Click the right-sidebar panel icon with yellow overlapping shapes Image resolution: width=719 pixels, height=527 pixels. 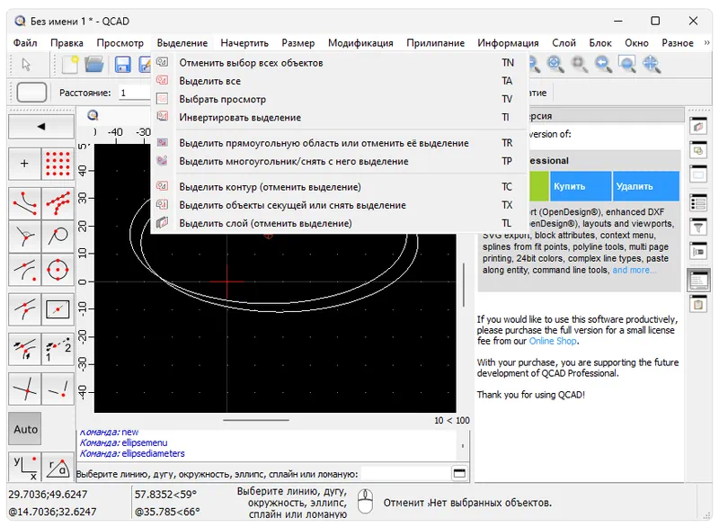click(x=698, y=150)
